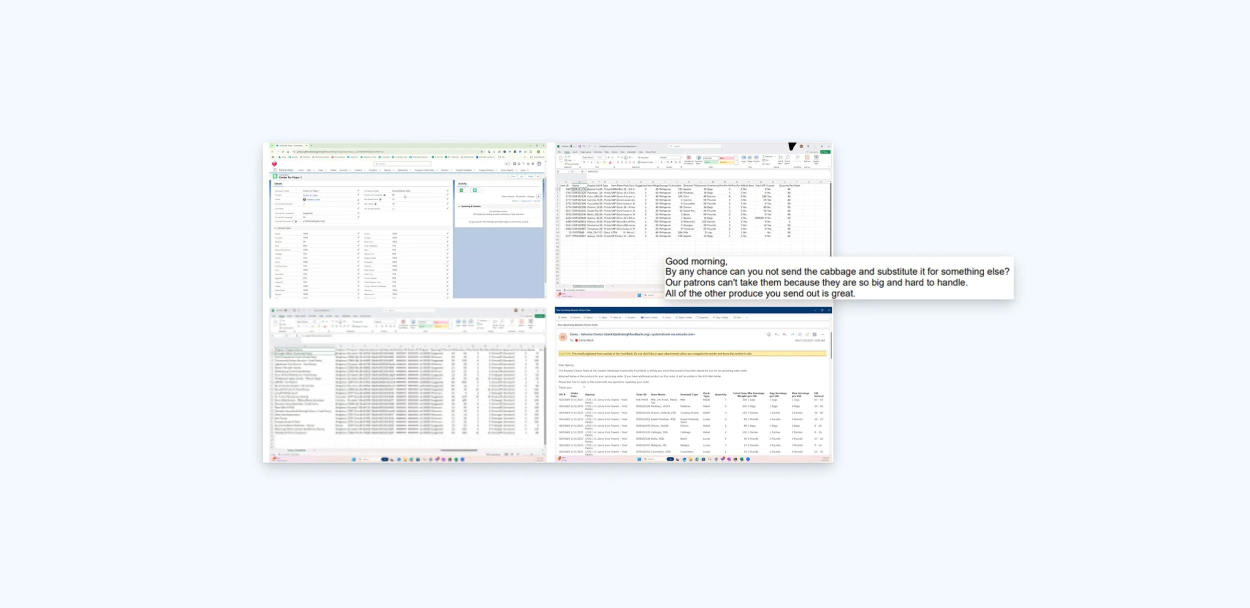Click the green Share button in Excel
The width and height of the screenshot is (1250, 608).
[825, 152]
